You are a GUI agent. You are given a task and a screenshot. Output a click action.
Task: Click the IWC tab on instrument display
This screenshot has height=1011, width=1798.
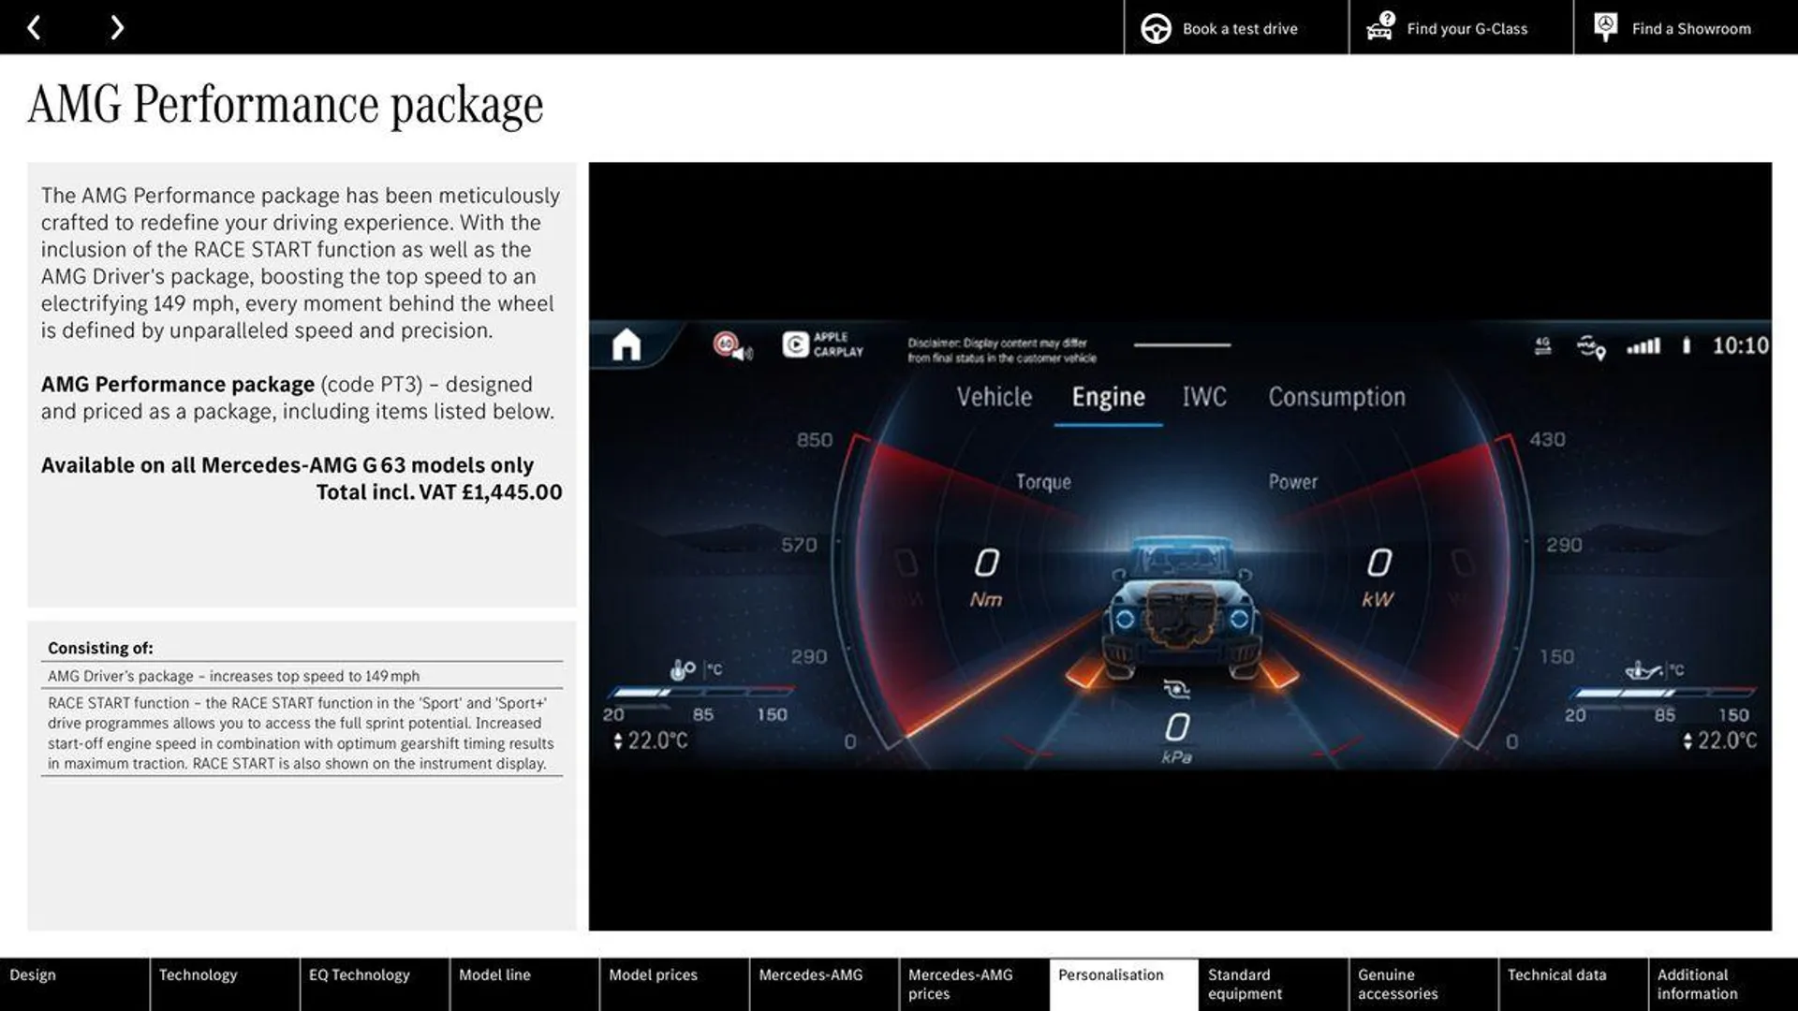click(x=1204, y=396)
